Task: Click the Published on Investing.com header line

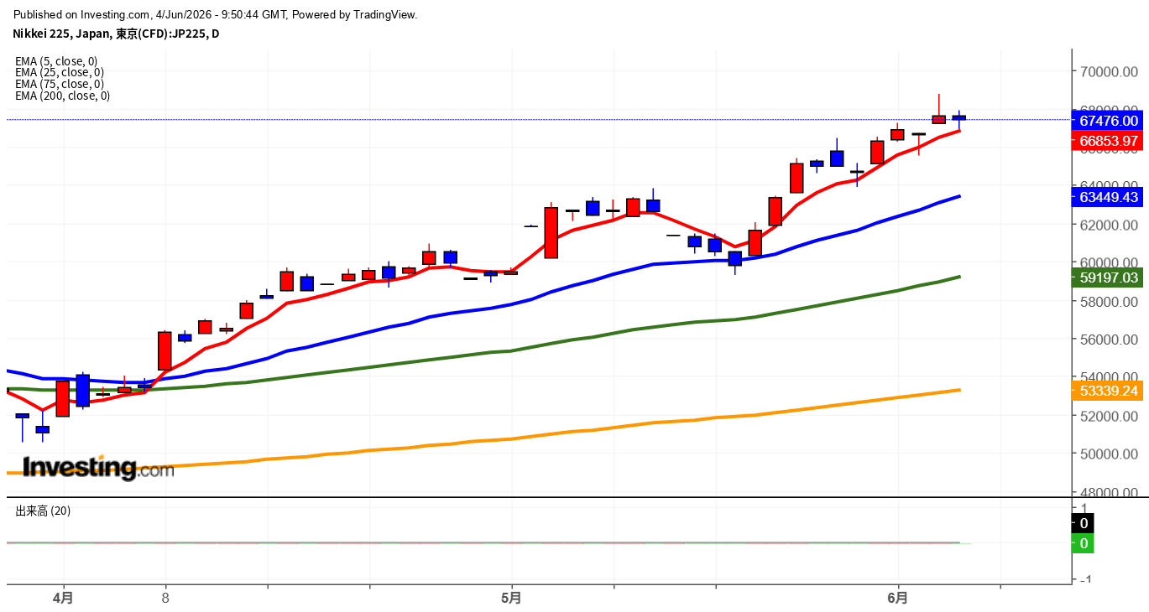Action: (216, 14)
